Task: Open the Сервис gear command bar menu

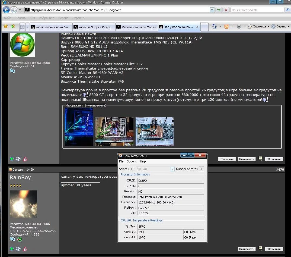Action: click(x=280, y=26)
